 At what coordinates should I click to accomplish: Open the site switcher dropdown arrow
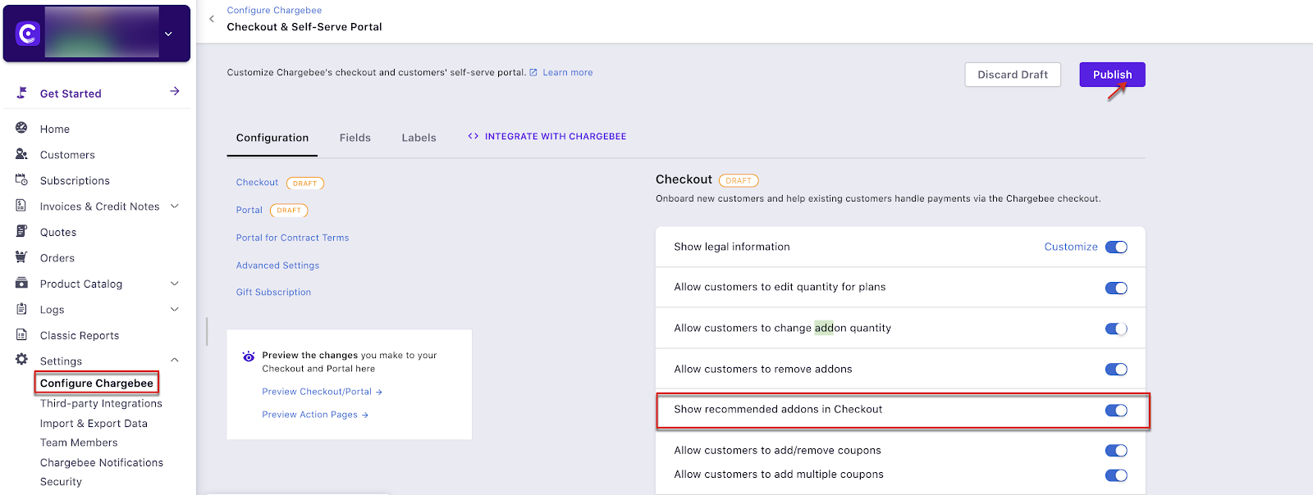168,34
